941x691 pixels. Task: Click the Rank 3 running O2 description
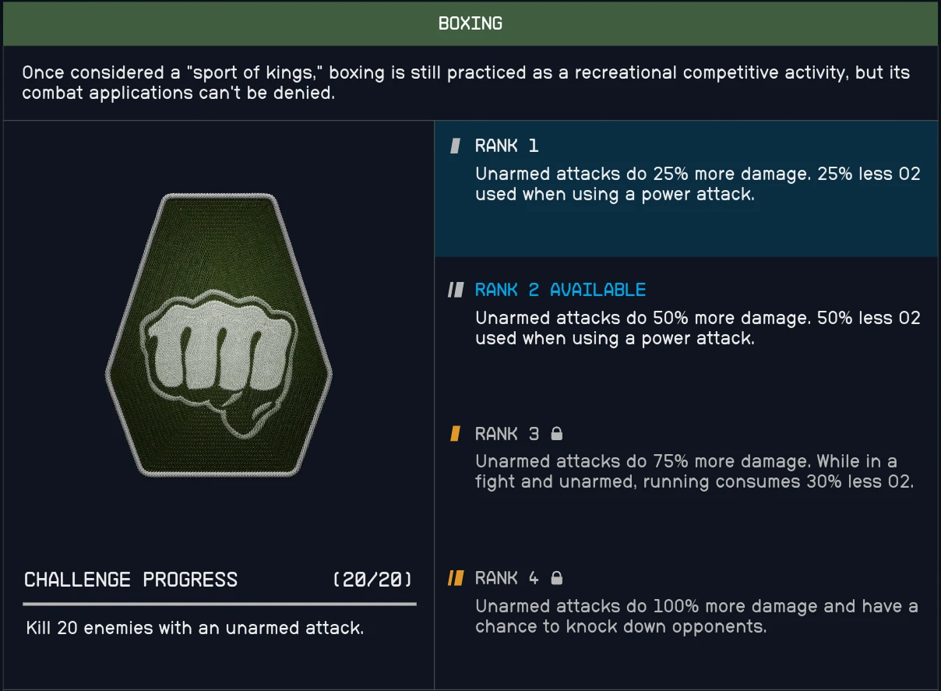[x=693, y=471]
